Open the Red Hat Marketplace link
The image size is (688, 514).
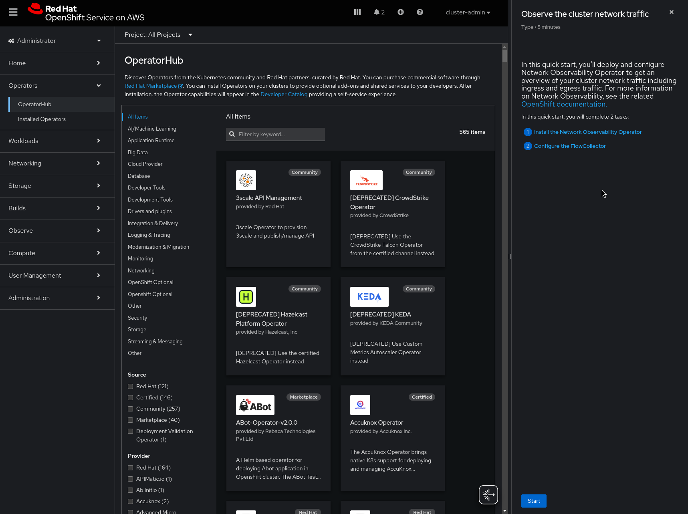pyautogui.click(x=151, y=86)
